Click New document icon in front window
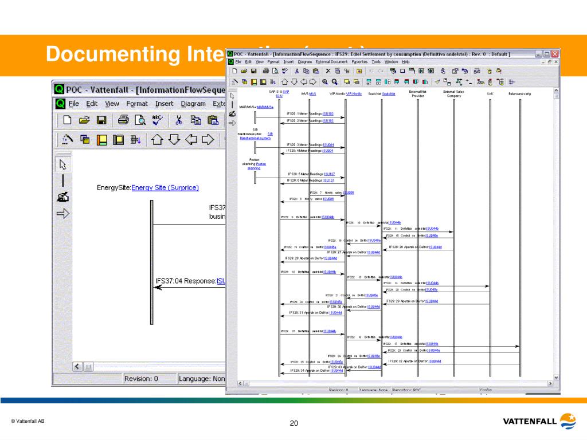The width and height of the screenshot is (587, 440). 234,70
